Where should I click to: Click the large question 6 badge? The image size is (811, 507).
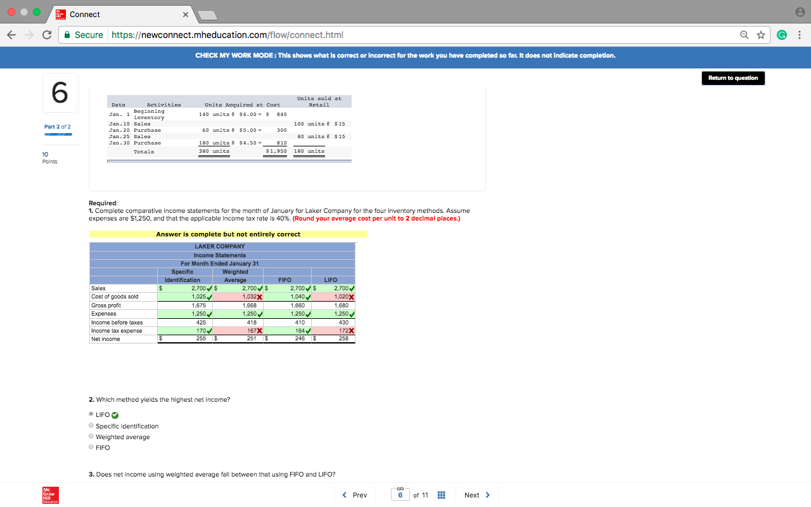tap(60, 93)
